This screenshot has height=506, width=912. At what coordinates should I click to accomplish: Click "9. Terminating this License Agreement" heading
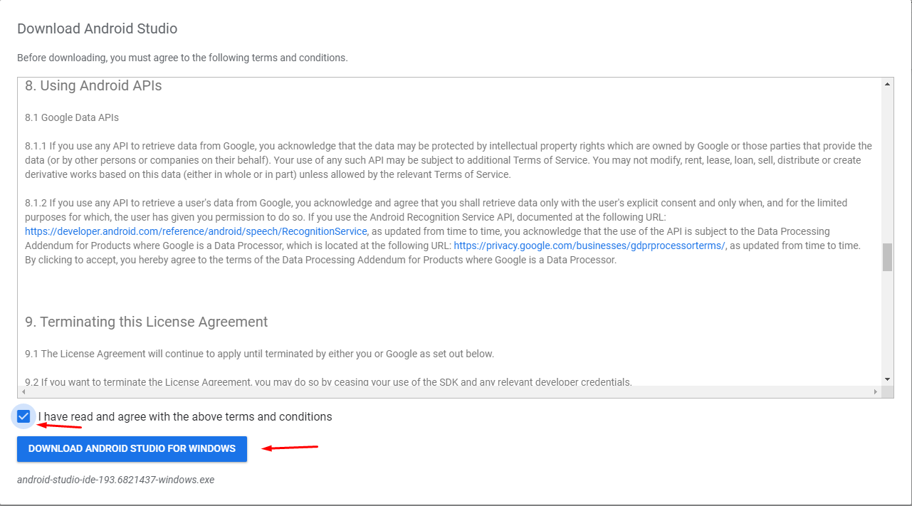pyautogui.click(x=146, y=322)
